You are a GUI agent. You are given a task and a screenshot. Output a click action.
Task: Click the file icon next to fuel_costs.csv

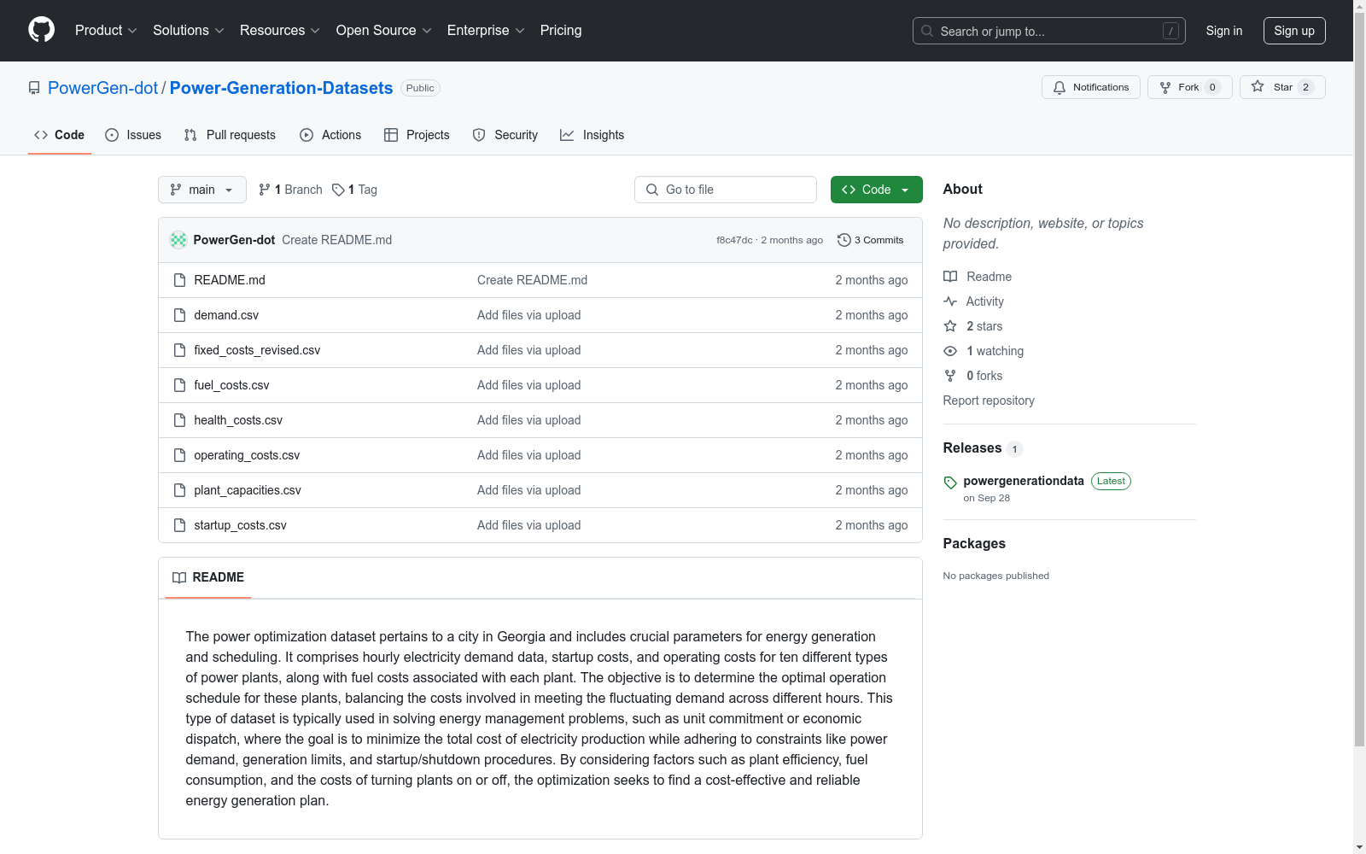(179, 385)
